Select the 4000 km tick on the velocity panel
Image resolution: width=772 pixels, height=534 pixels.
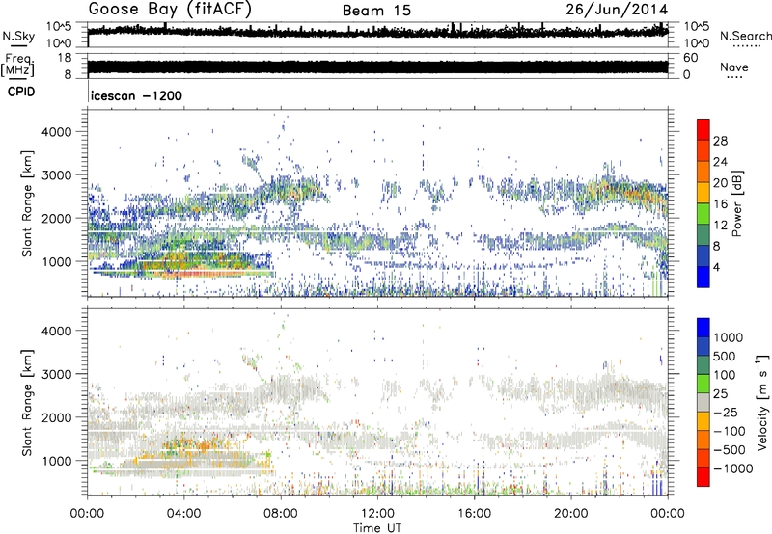[56, 331]
